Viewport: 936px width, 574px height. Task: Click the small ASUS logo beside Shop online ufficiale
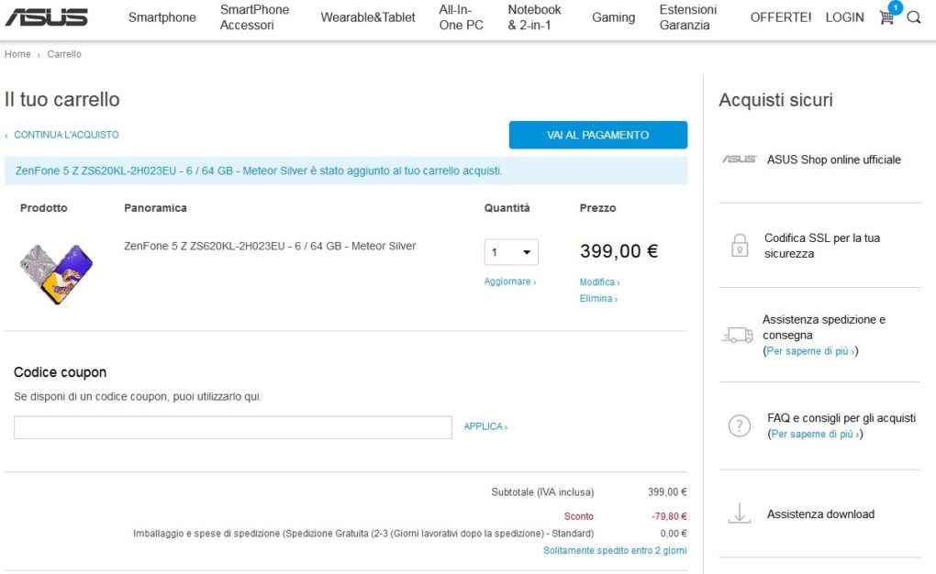[740, 160]
